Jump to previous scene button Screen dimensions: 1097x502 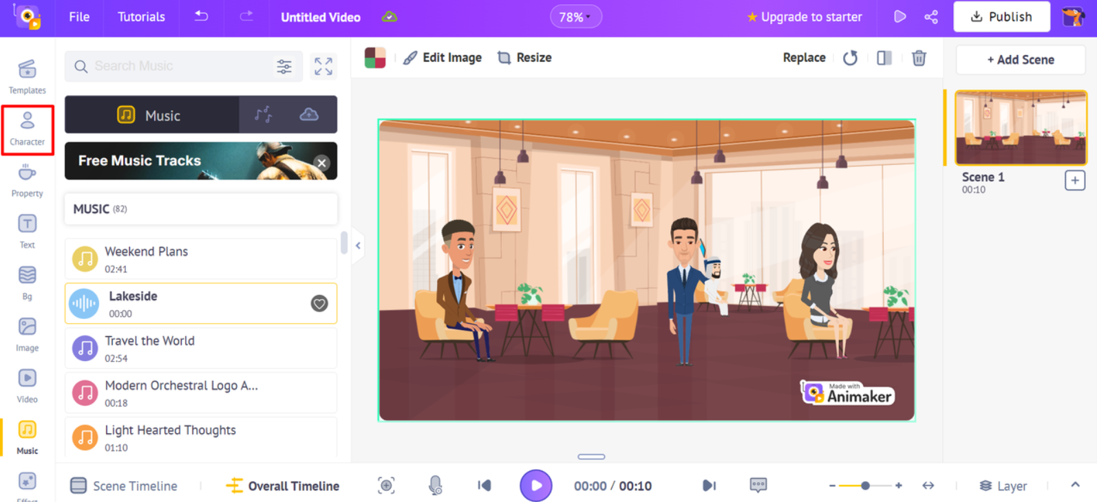(484, 485)
